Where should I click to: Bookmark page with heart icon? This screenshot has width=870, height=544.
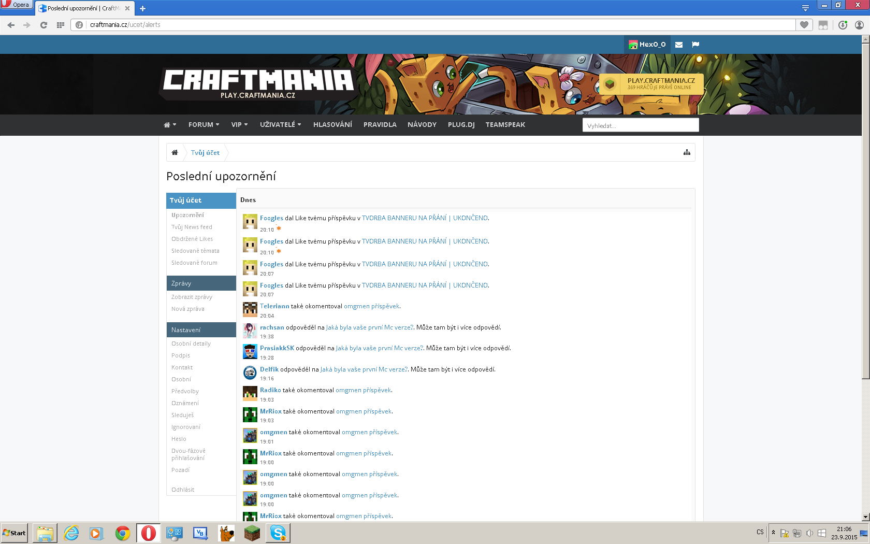804,25
